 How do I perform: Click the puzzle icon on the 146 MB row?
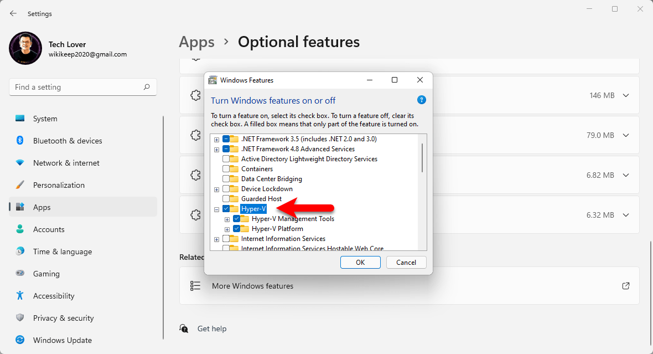(x=195, y=95)
